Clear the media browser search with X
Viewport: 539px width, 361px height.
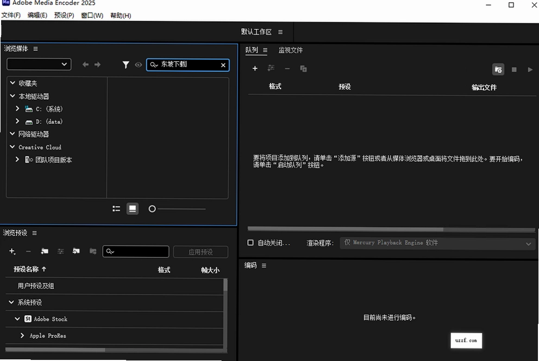click(x=223, y=65)
